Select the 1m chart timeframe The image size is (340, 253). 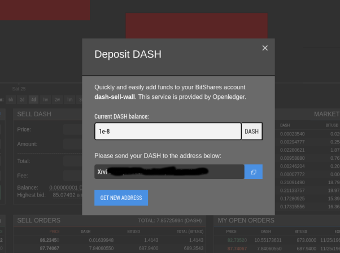(x=69, y=100)
